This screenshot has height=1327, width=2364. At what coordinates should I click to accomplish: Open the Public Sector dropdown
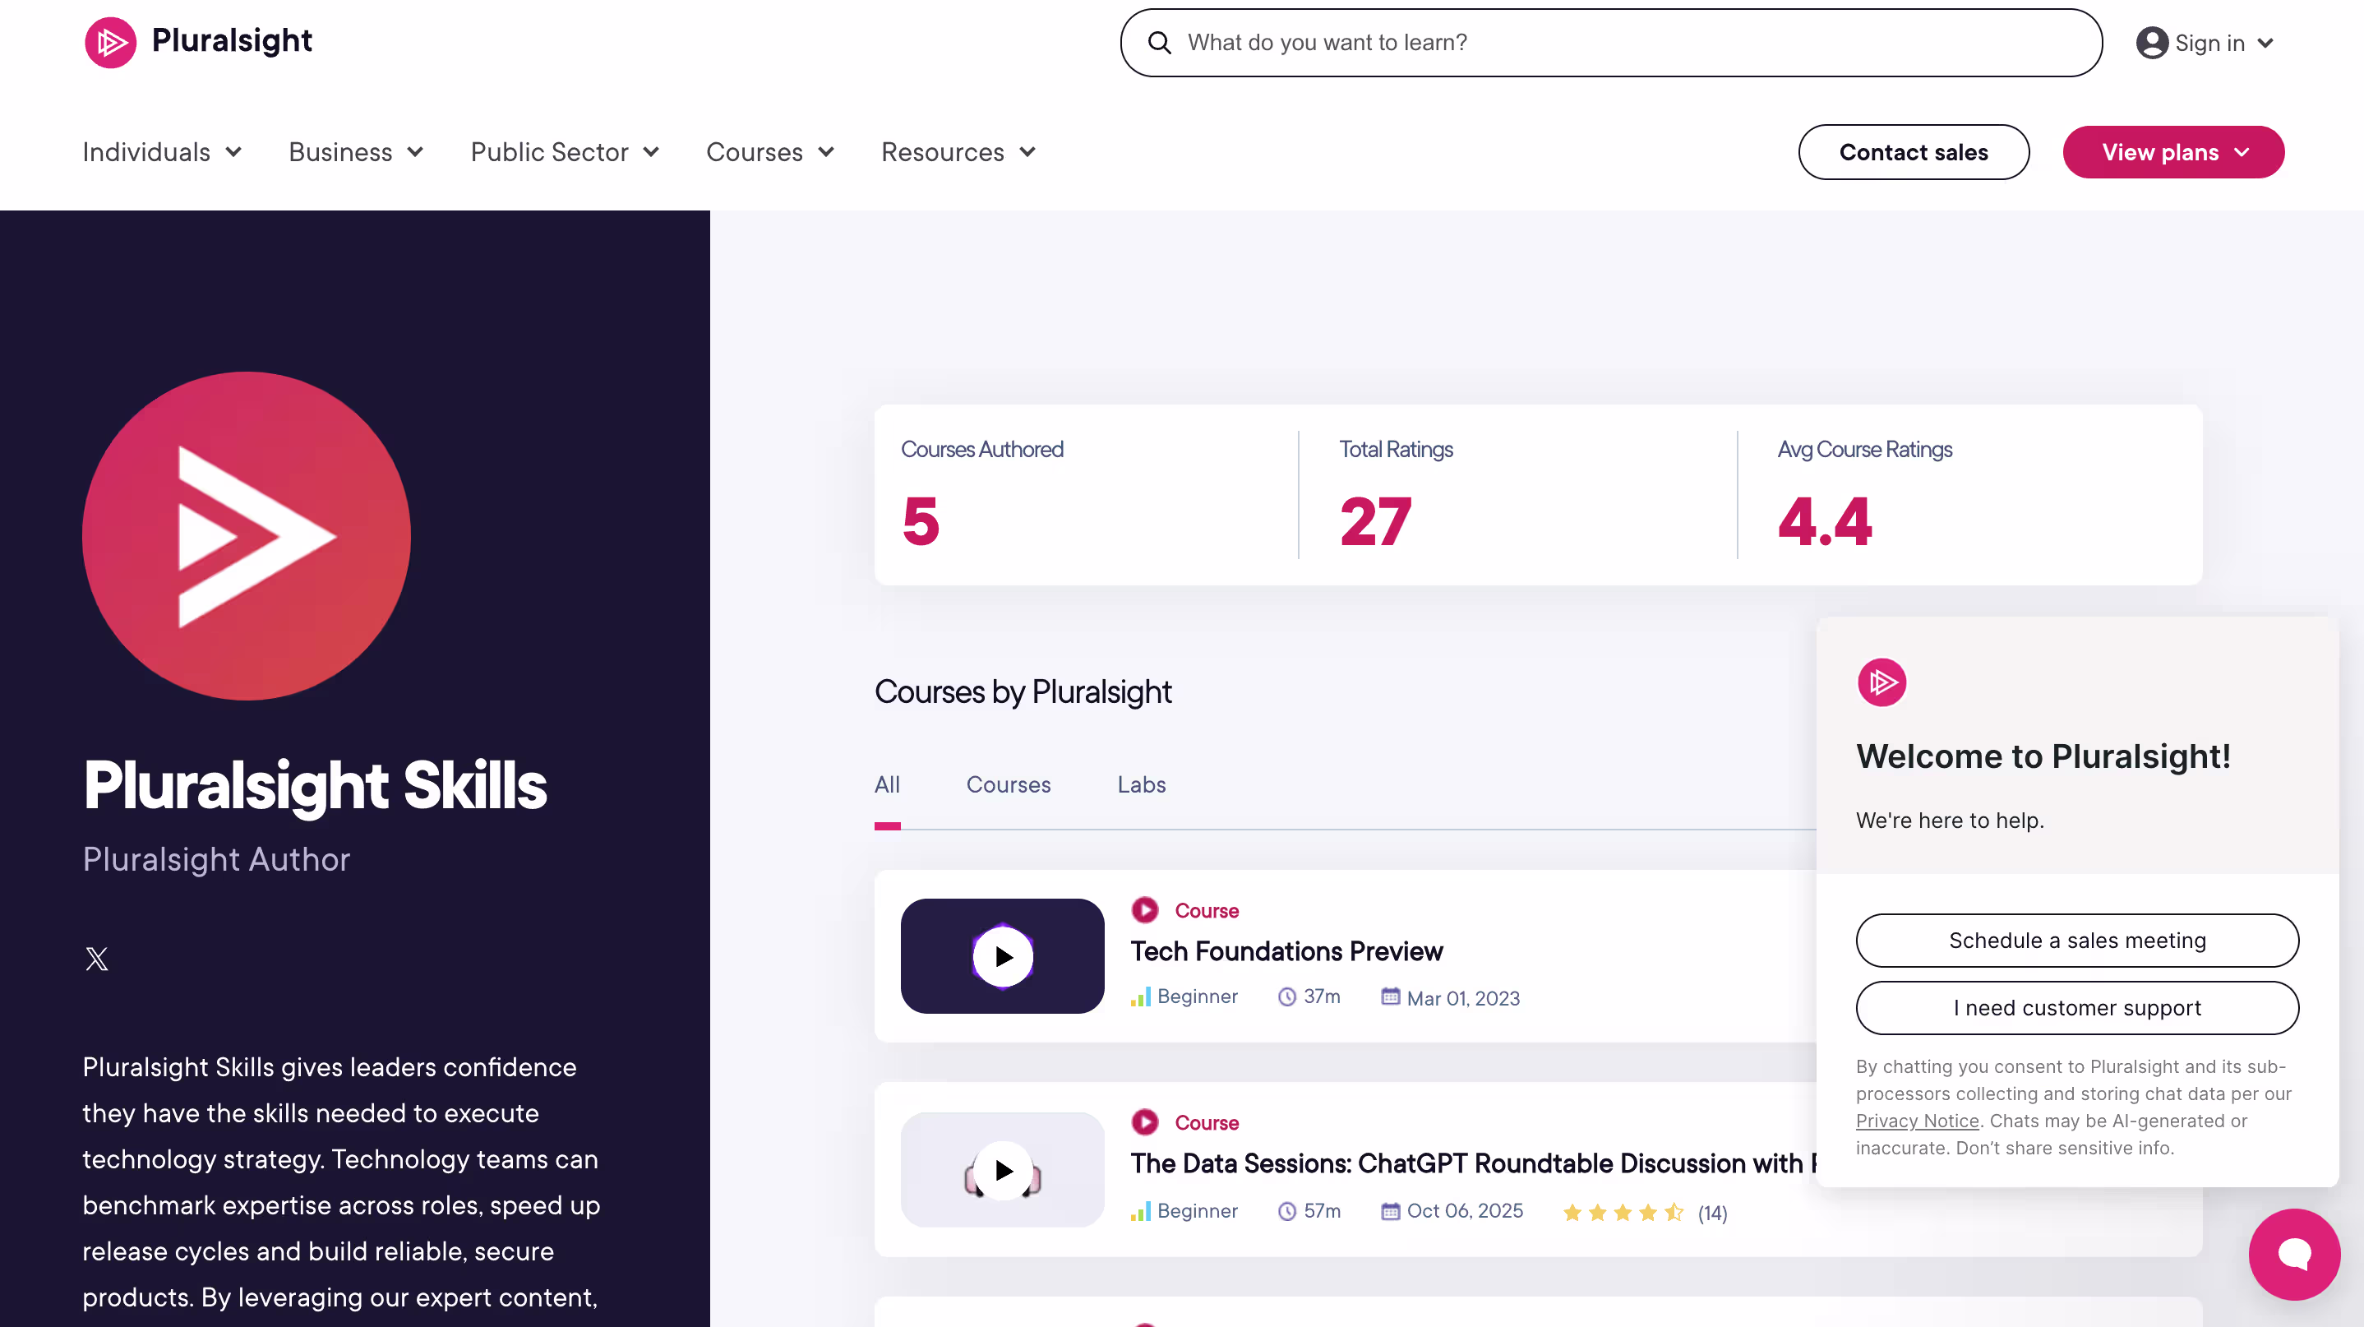[x=565, y=152]
